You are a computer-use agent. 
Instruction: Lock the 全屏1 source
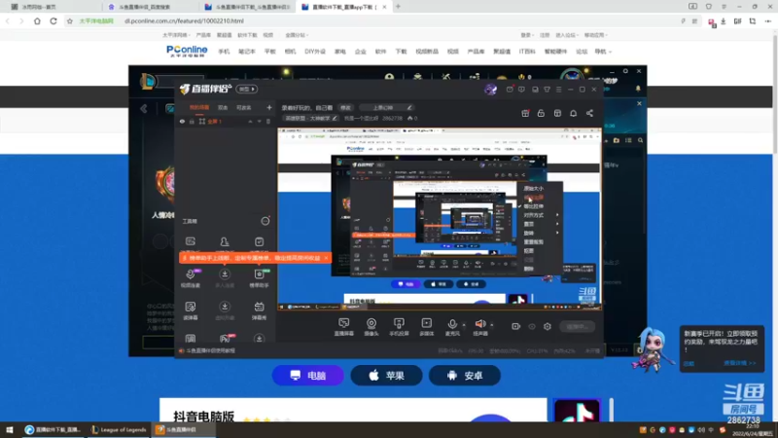(192, 121)
